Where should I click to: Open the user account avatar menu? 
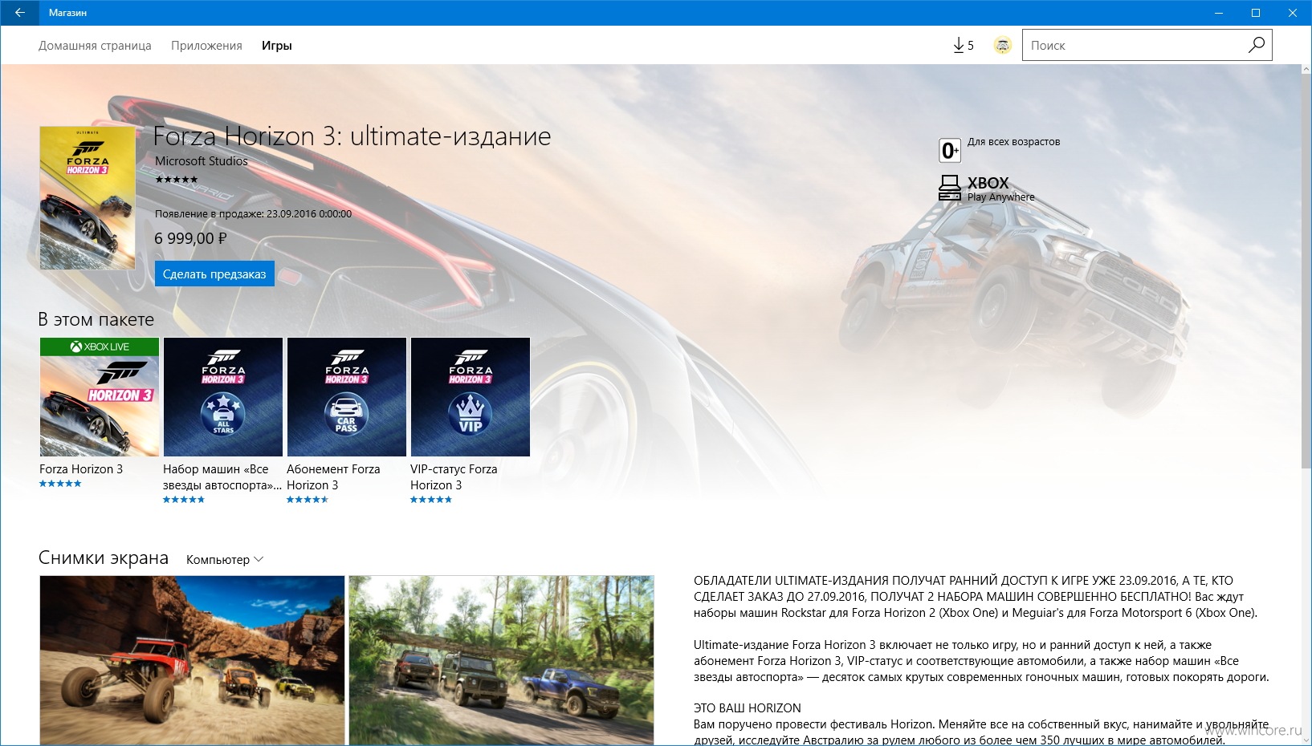[x=1002, y=46]
